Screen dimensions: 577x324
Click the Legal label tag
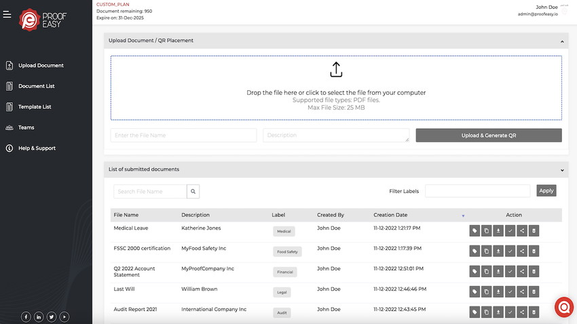[282, 292]
